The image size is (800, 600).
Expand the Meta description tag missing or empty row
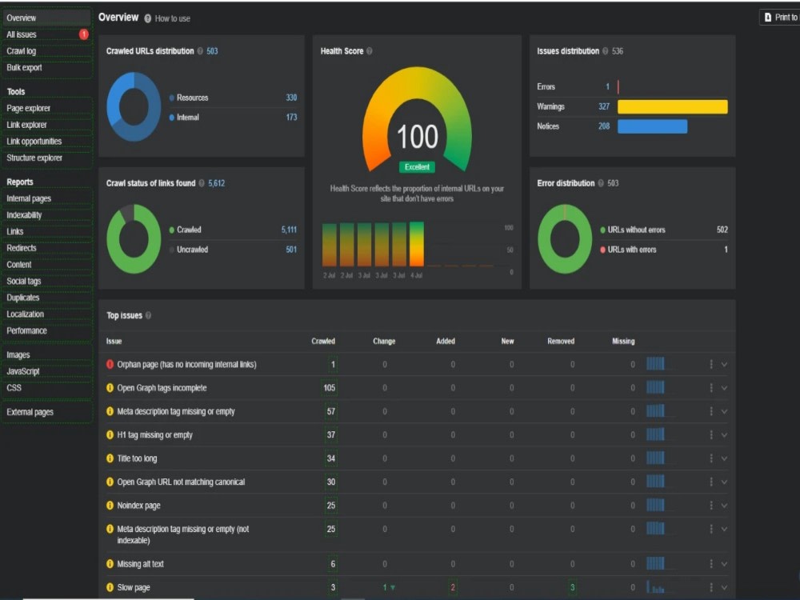click(724, 411)
